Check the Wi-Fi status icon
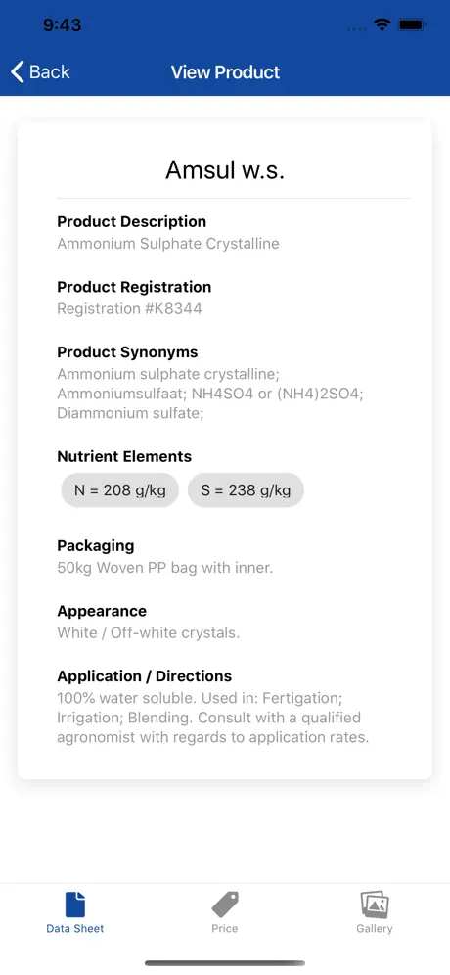This screenshot has width=450, height=975. [382, 24]
